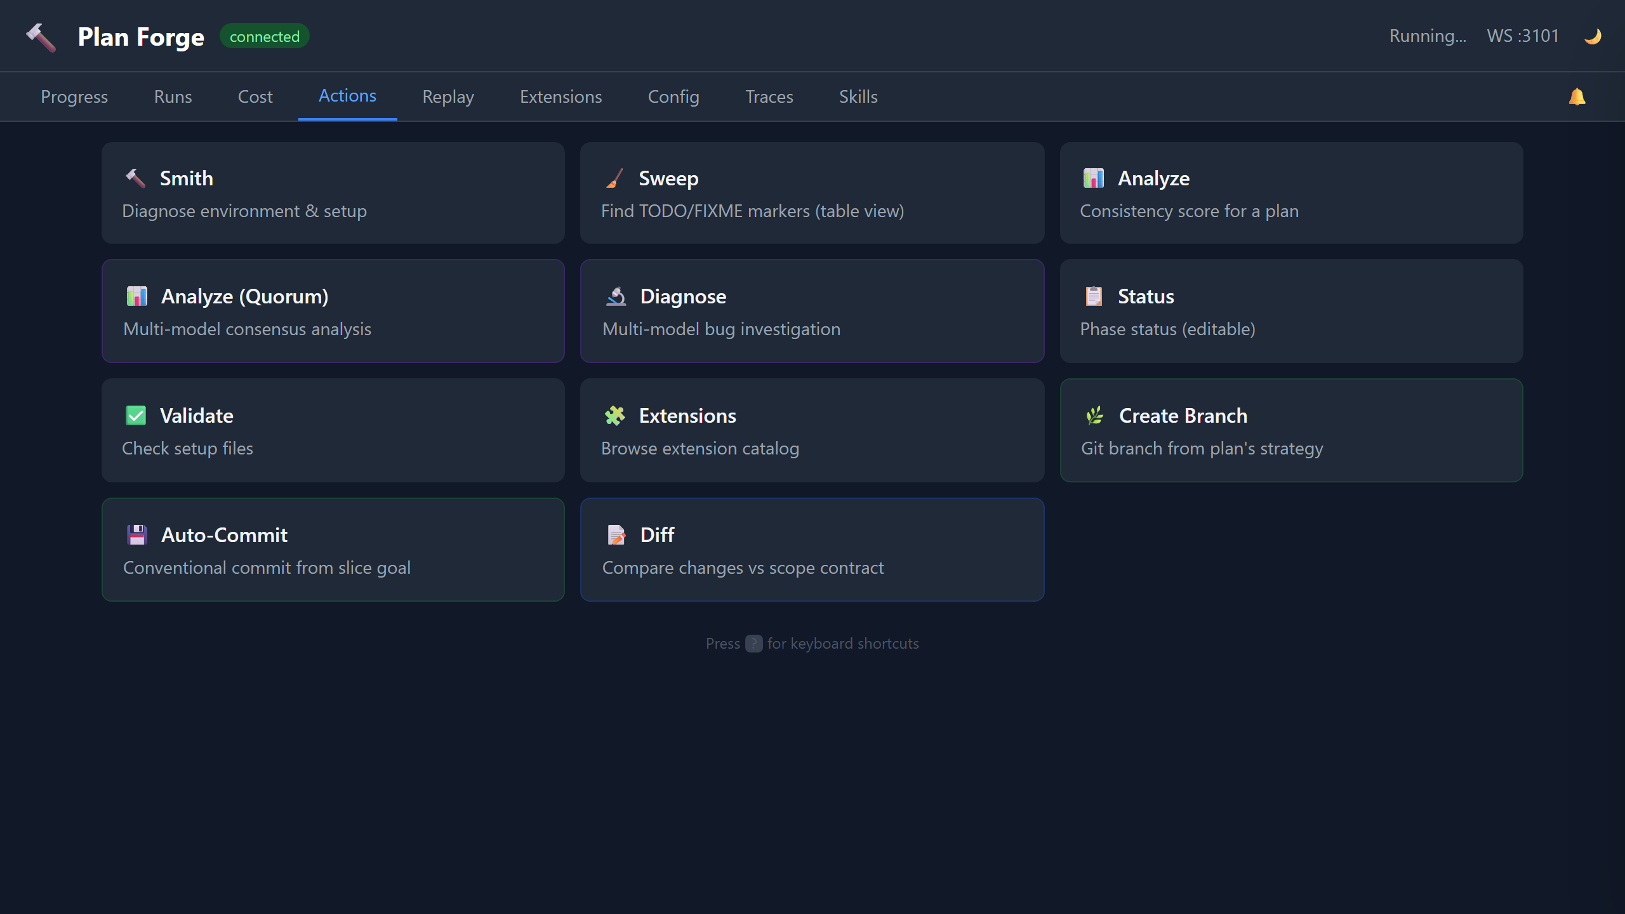Click the WS :3101 websocket indicator
The image size is (1625, 914).
click(x=1522, y=36)
